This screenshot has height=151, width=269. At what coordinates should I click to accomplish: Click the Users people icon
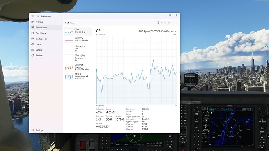click(32, 44)
